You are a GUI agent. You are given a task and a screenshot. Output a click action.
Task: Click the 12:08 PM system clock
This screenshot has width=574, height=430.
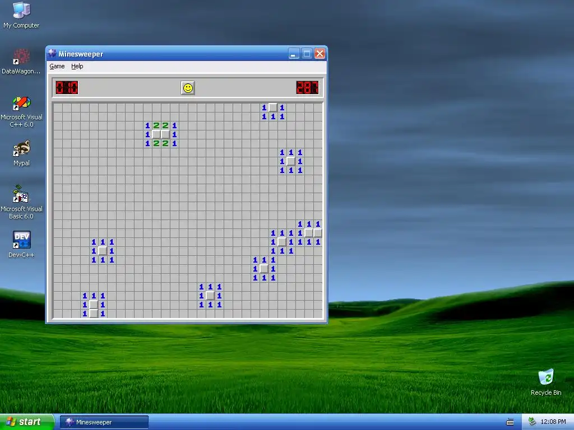553,422
